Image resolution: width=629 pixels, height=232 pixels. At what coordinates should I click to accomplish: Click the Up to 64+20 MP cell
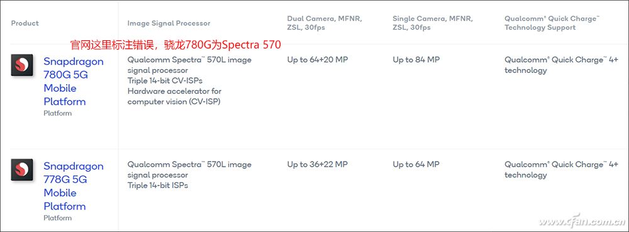[317, 60]
